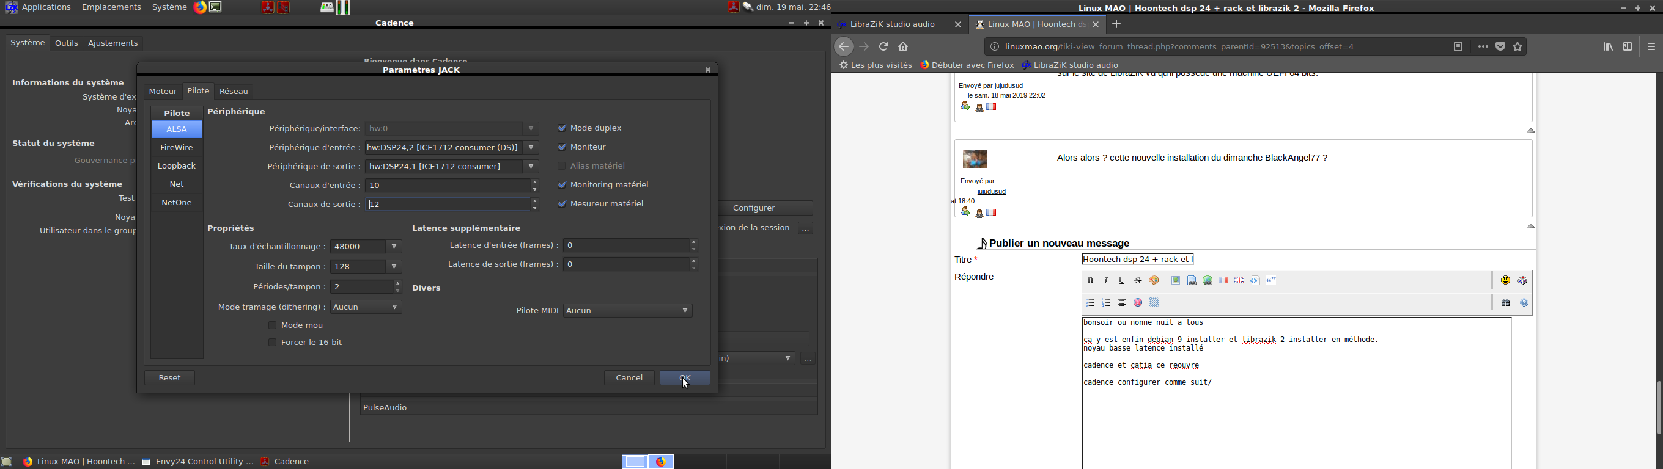
Task: Open the Ajustements tab in Cadence
Action: (x=113, y=43)
